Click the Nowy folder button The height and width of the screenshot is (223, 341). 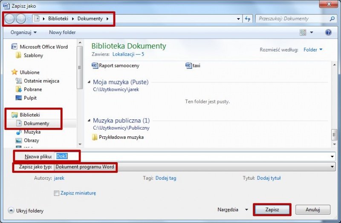(62, 32)
